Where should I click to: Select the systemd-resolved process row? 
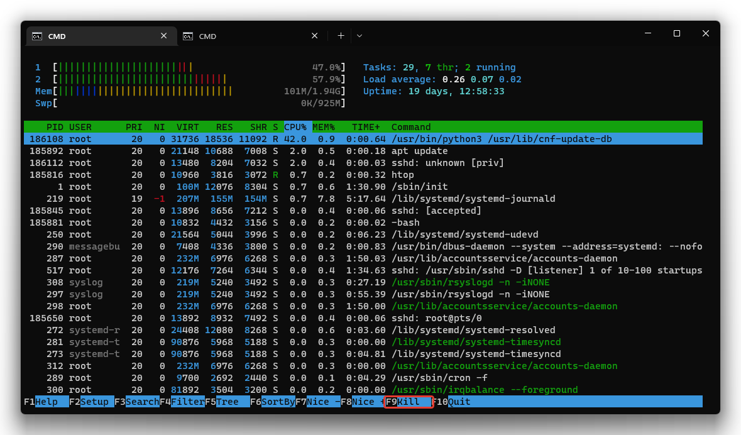point(363,330)
